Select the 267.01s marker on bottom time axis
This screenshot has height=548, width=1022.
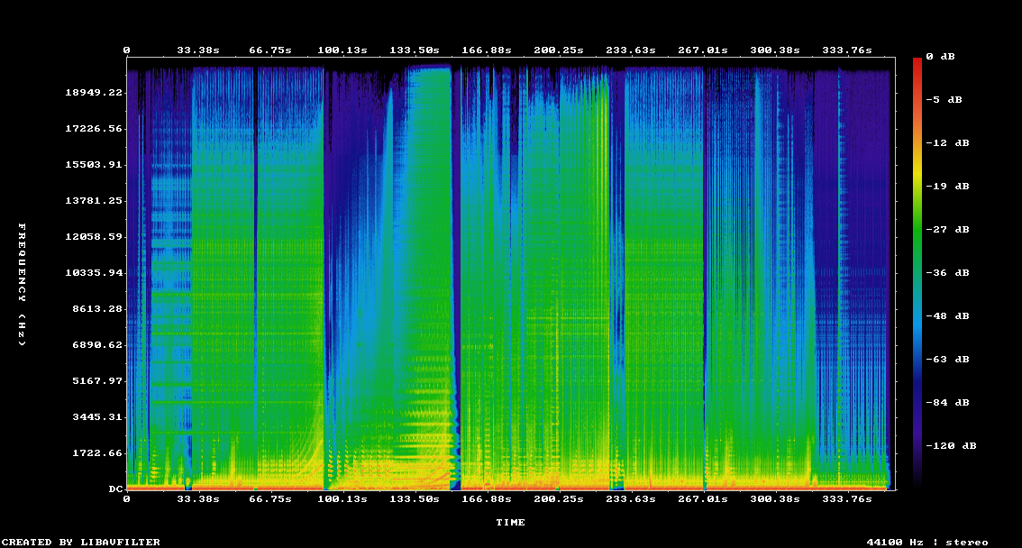click(703, 498)
